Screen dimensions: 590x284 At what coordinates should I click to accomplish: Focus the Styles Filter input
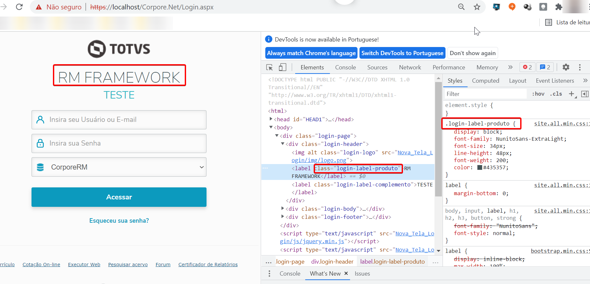[485, 94]
